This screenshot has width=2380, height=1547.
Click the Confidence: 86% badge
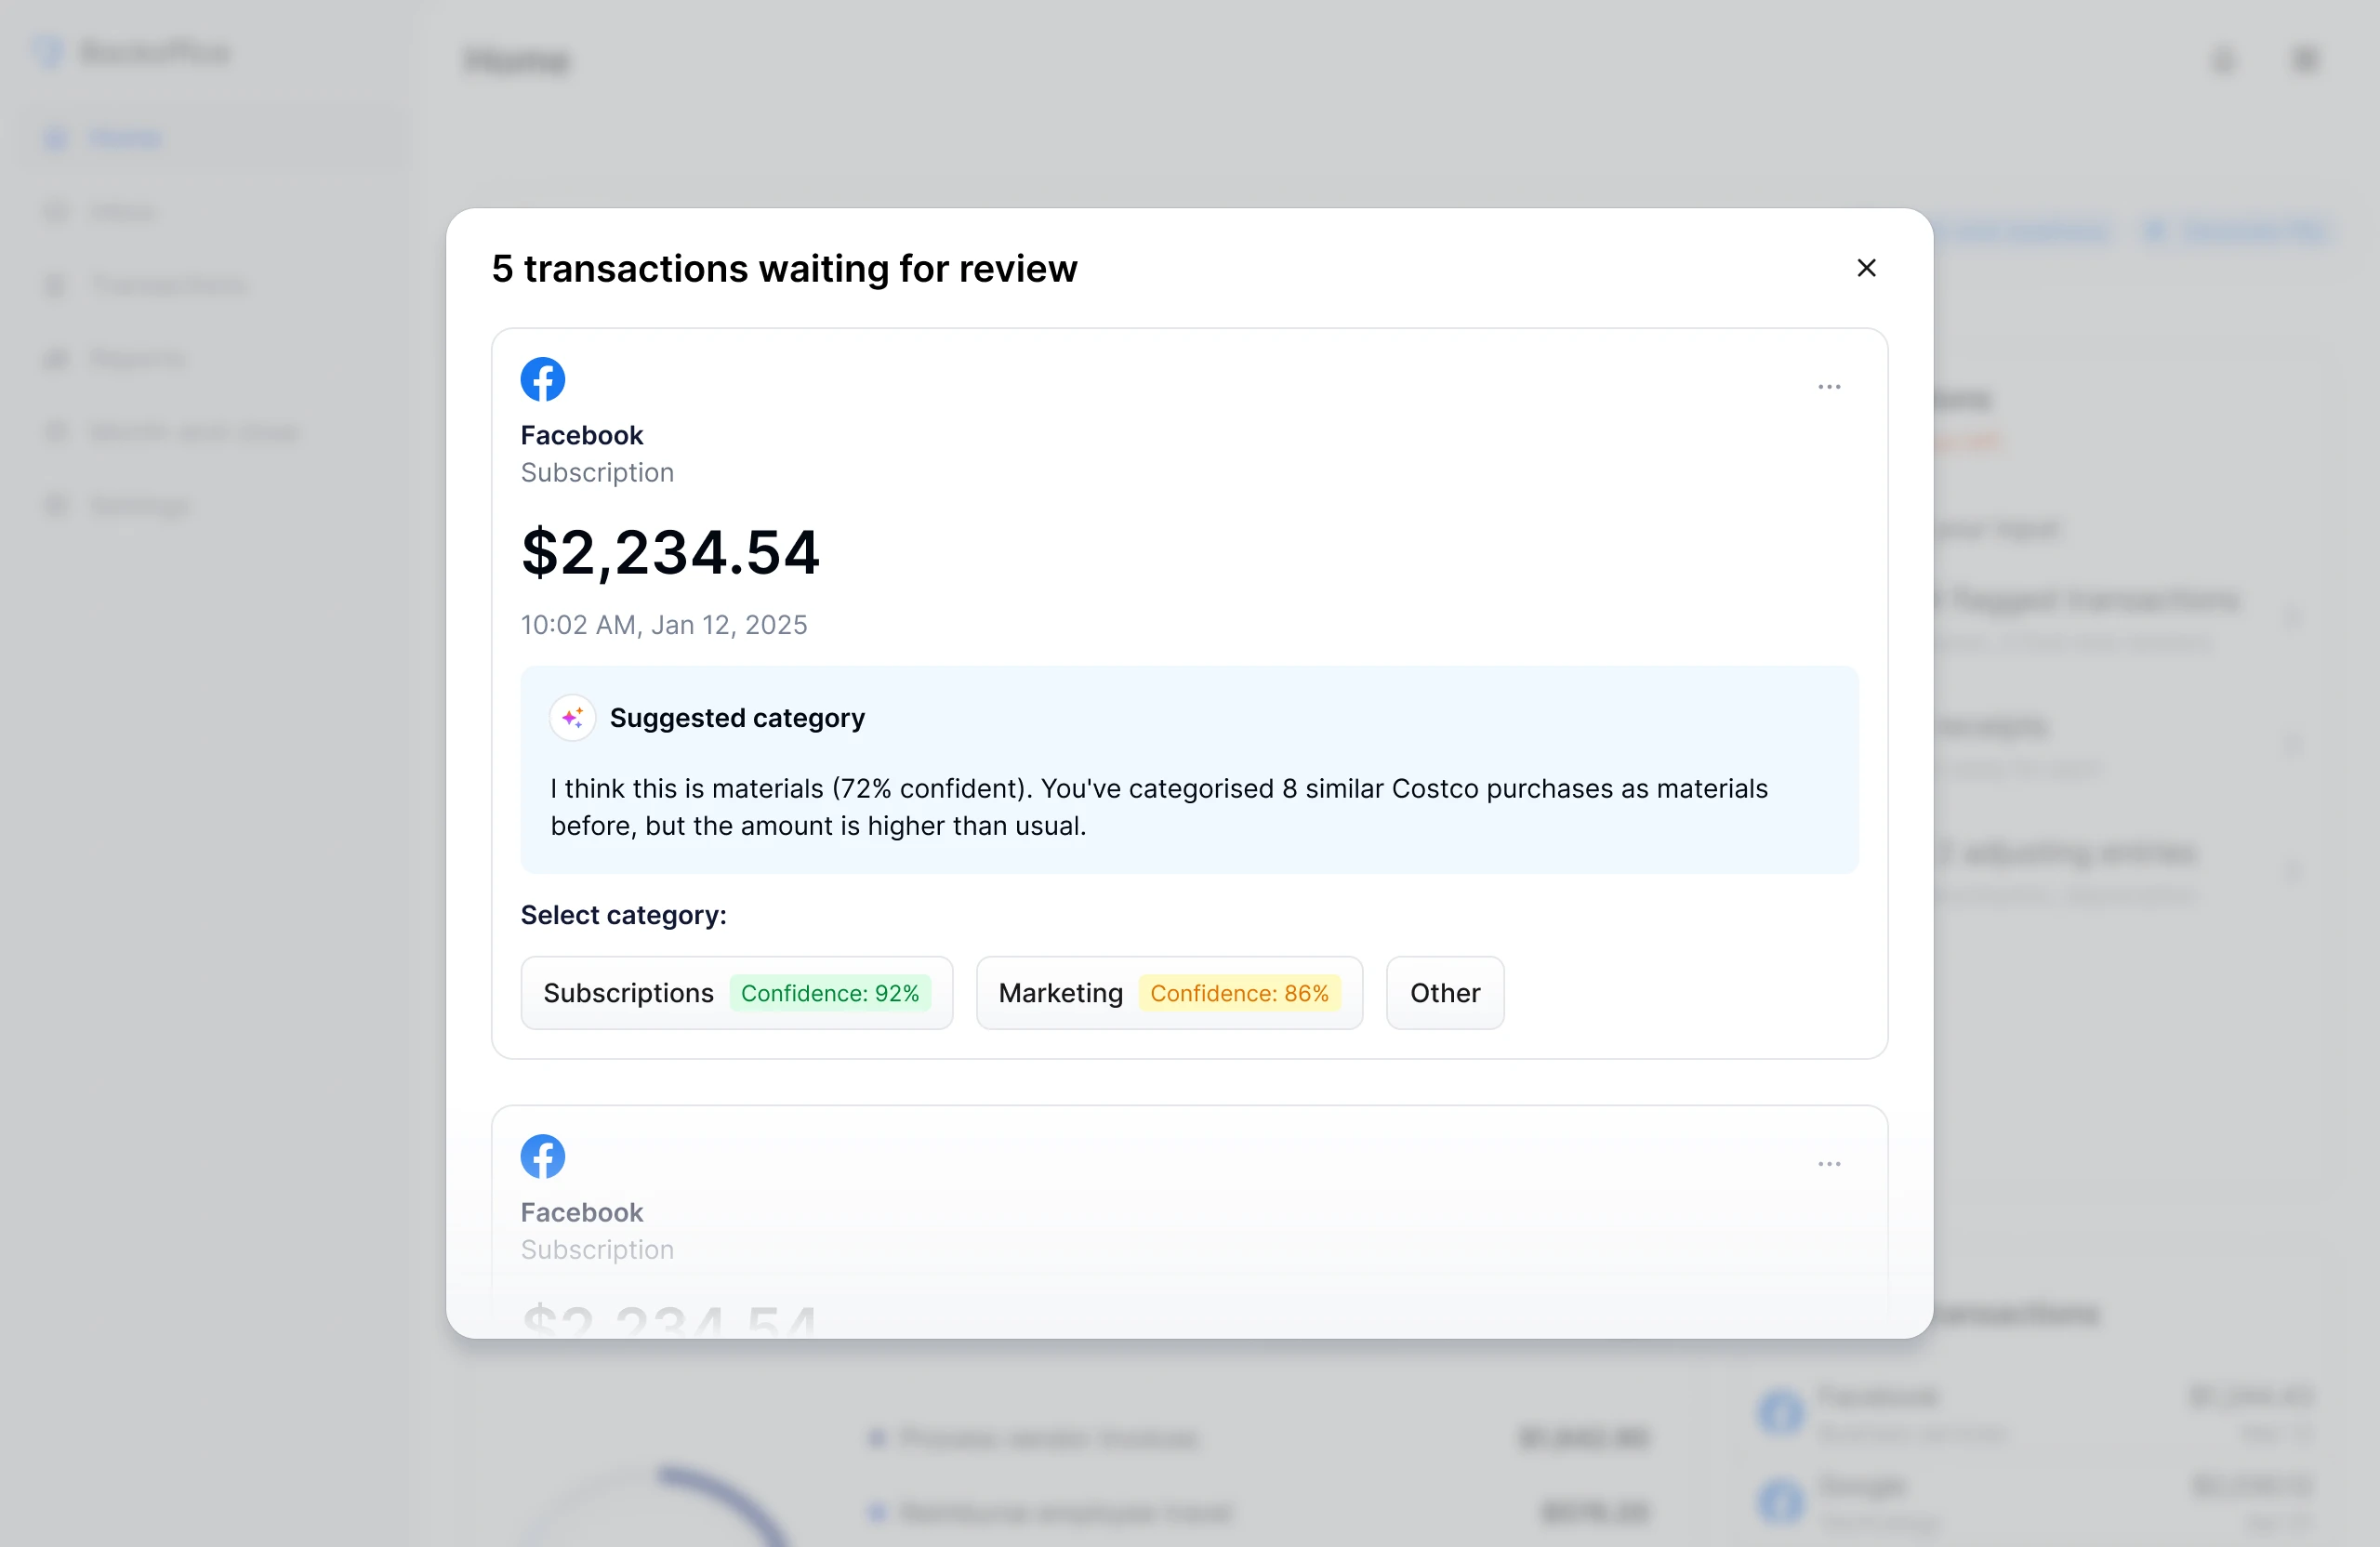coord(1239,993)
